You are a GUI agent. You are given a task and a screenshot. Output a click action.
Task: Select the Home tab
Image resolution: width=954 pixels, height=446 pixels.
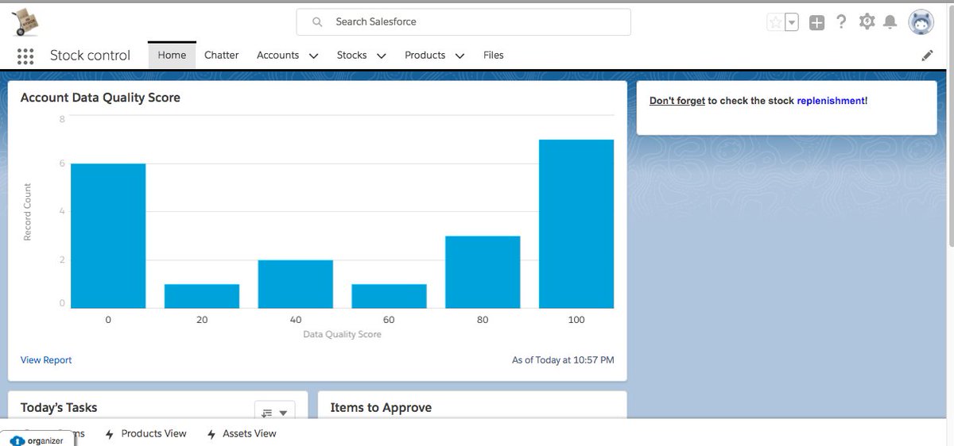tap(172, 55)
